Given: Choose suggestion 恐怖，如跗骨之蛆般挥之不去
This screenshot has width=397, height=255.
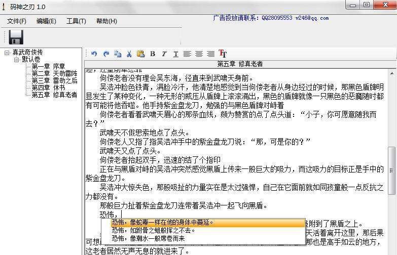Looking at the screenshot, I should point(203,231).
